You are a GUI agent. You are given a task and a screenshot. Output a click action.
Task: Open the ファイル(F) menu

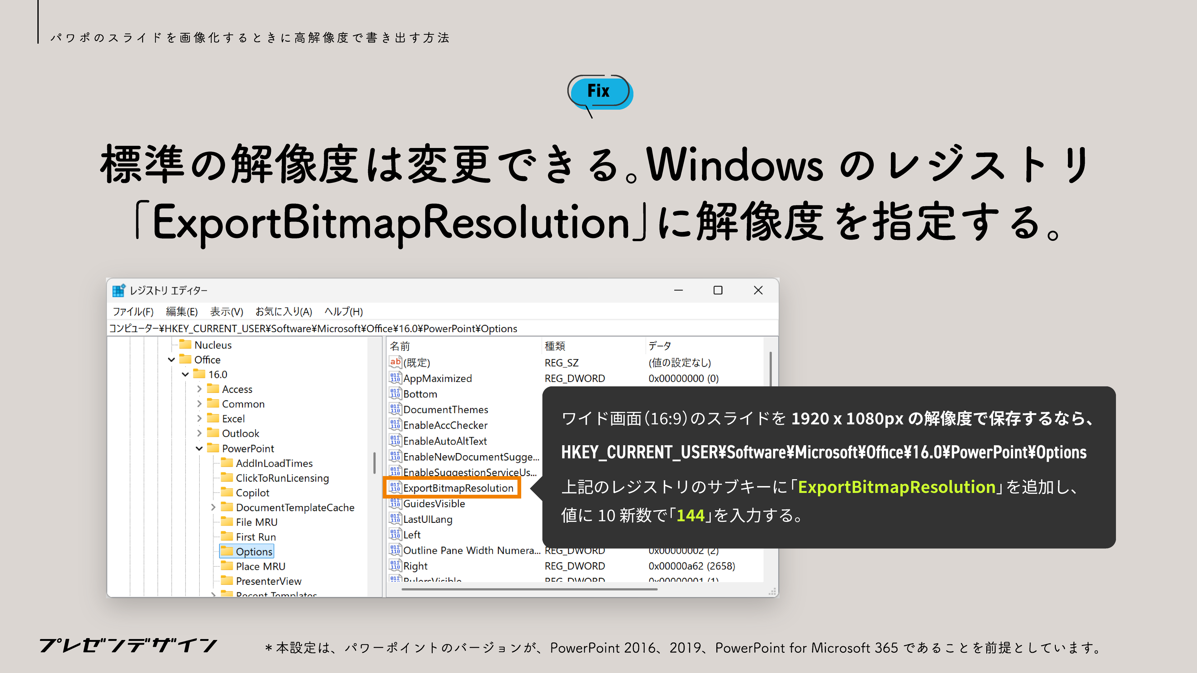pyautogui.click(x=133, y=312)
